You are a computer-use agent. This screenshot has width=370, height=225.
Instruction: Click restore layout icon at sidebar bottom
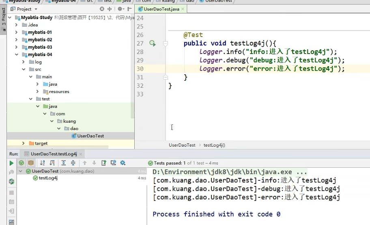point(11,222)
